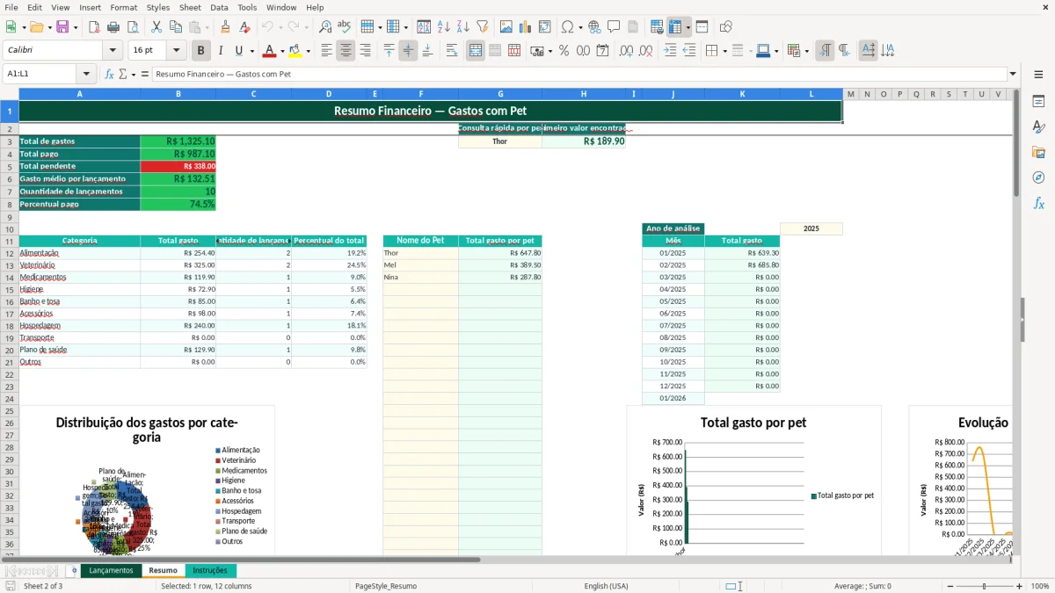Screen dimensions: 1055x593
Task: Click Insert Image icon
Action: pyautogui.click(x=506, y=27)
